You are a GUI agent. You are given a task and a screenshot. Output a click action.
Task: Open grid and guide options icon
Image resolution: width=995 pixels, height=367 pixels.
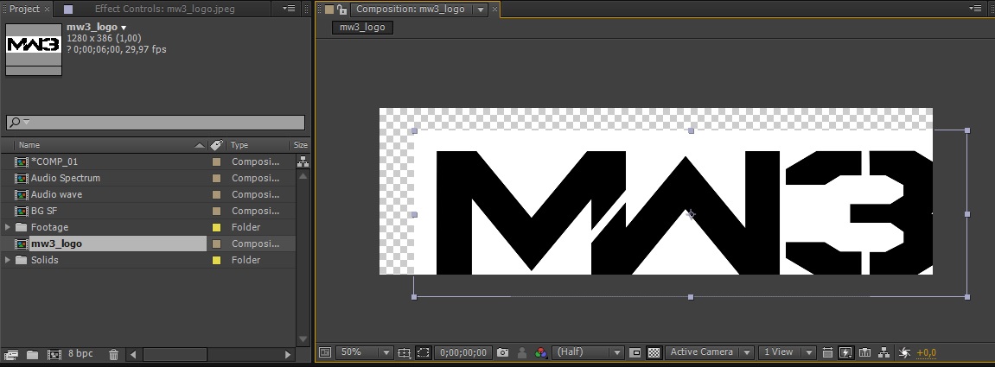[x=405, y=352]
